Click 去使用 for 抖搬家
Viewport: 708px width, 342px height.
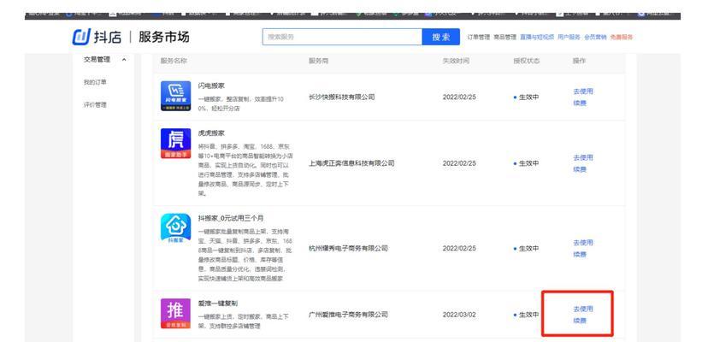coord(583,243)
